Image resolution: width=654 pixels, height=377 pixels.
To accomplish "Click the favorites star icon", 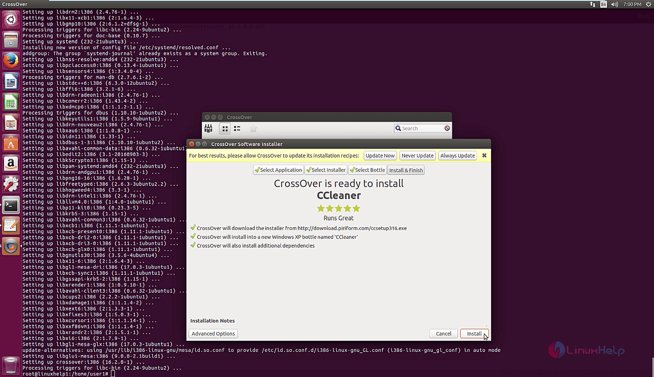I will [253, 128].
